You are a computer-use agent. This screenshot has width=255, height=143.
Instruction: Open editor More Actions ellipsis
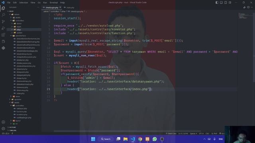click(252, 7)
